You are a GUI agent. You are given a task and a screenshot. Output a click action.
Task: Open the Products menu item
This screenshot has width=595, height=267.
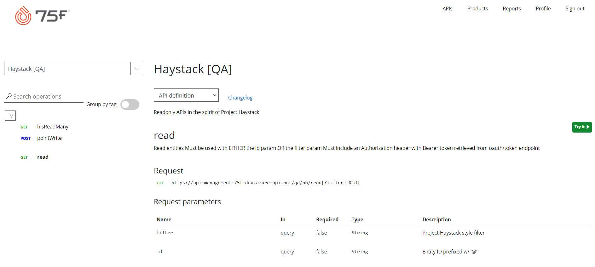click(x=477, y=9)
